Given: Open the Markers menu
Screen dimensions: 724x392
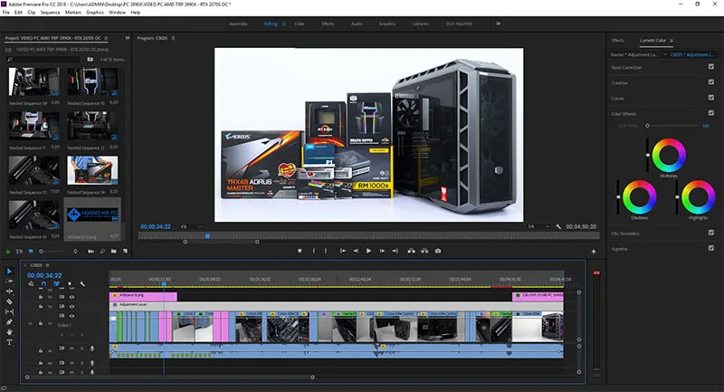Looking at the screenshot, I should 73,13.
